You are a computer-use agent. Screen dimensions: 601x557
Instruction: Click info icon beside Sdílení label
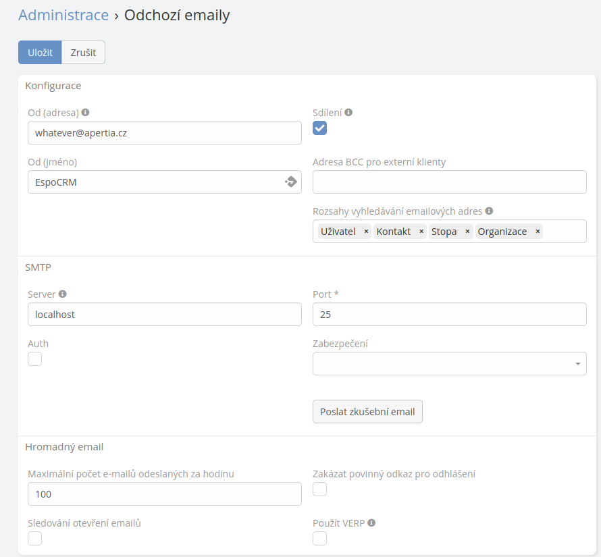point(348,113)
